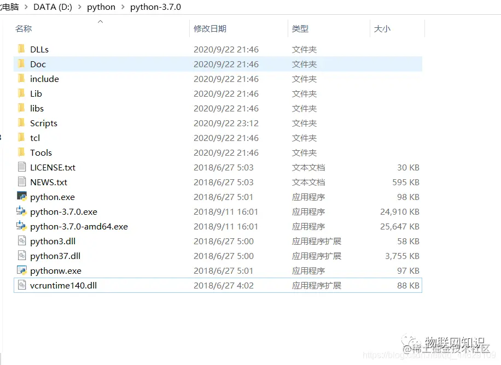Expand the breadcrumb chevron after DATA (D:)
The width and height of the screenshot is (501, 365).
point(79,7)
